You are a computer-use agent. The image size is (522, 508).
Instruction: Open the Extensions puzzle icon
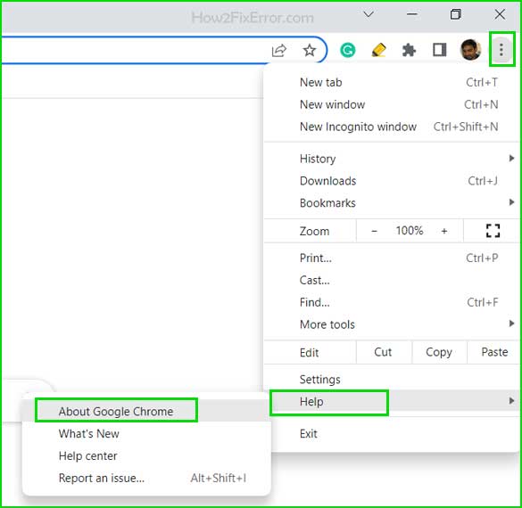tap(409, 50)
